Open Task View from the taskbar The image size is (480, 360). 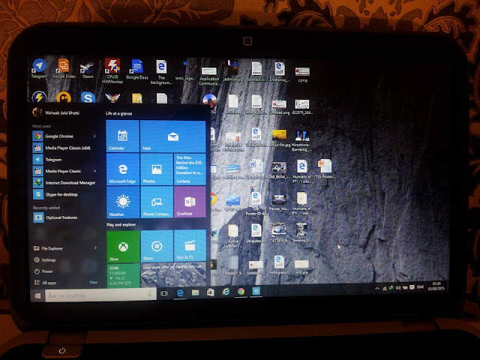(164, 293)
